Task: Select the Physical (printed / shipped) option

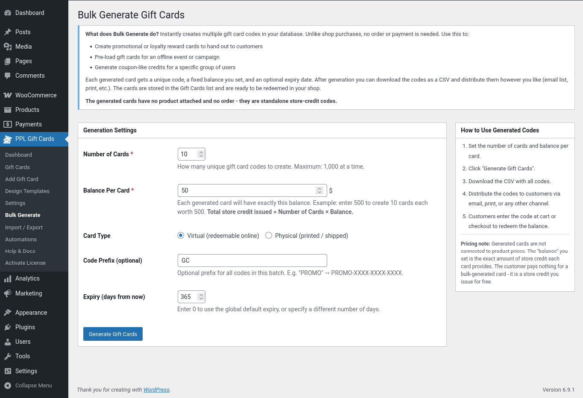Action: coord(269,236)
